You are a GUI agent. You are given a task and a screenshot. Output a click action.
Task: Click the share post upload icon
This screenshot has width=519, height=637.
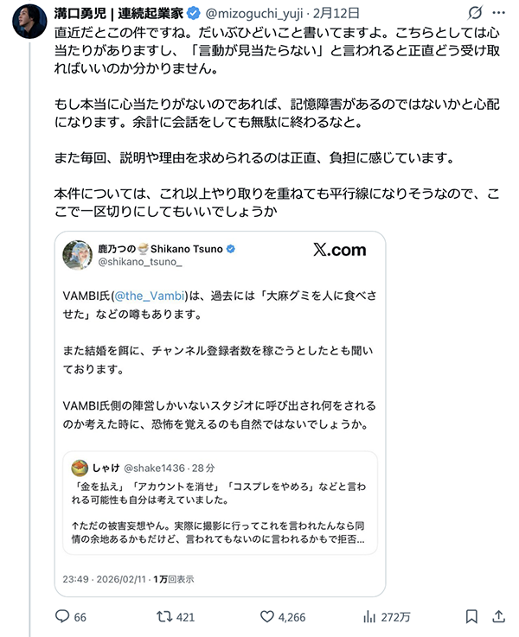click(x=499, y=617)
